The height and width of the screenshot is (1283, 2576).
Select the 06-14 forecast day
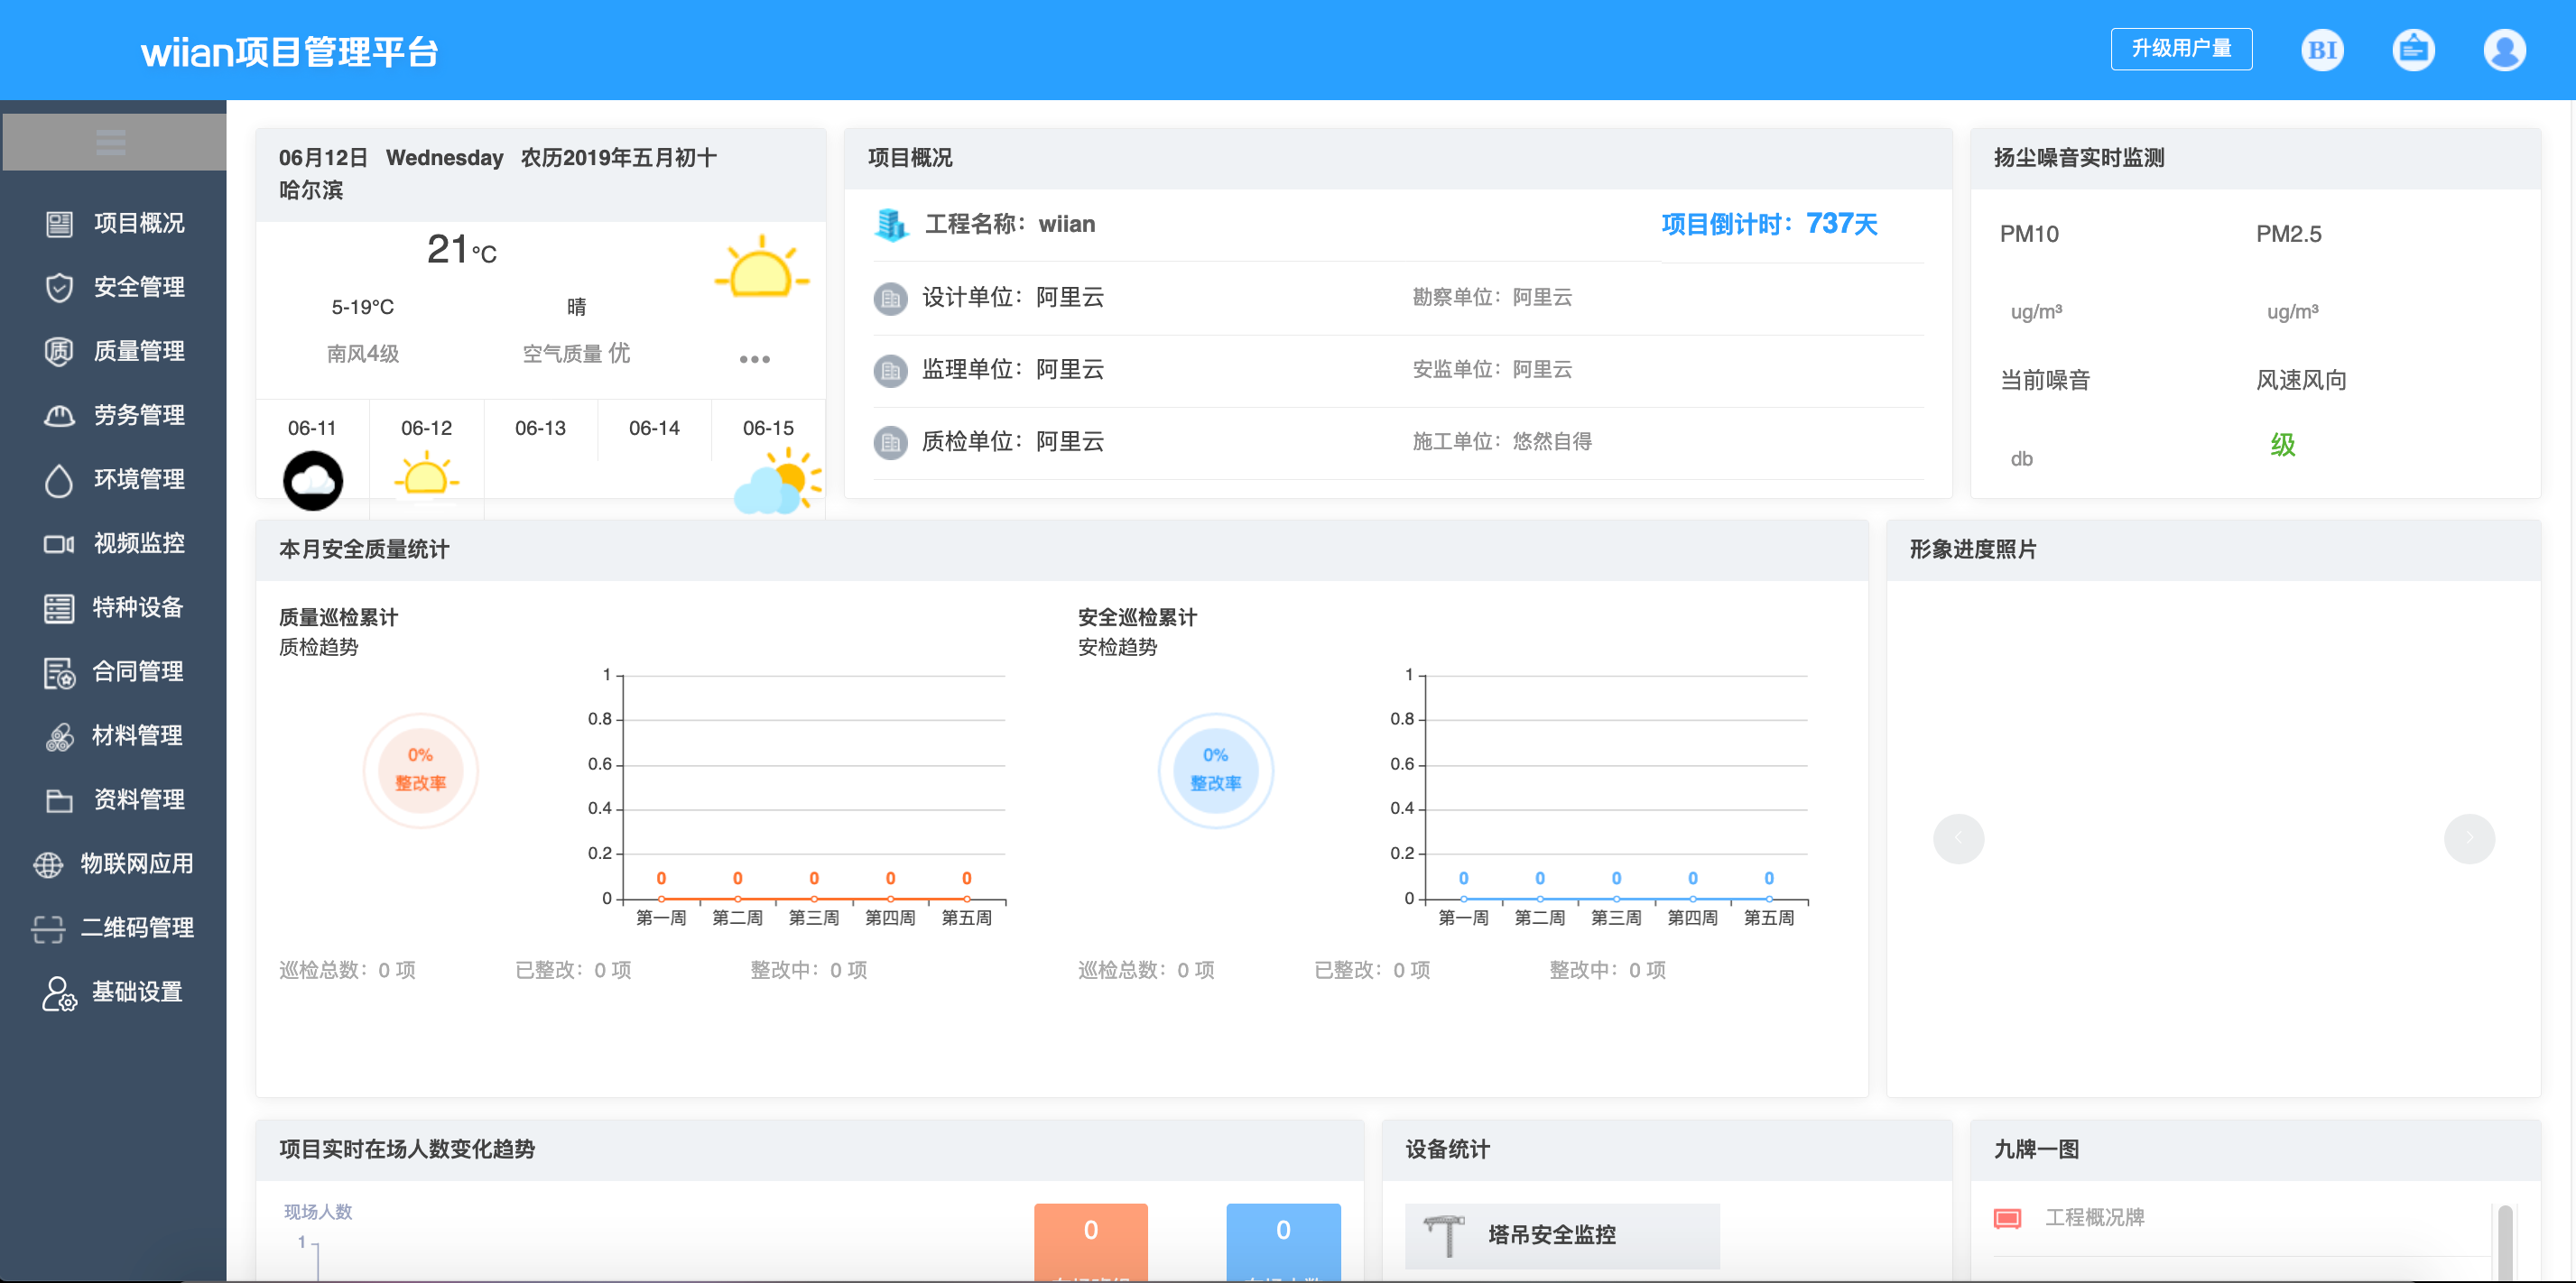click(x=654, y=428)
